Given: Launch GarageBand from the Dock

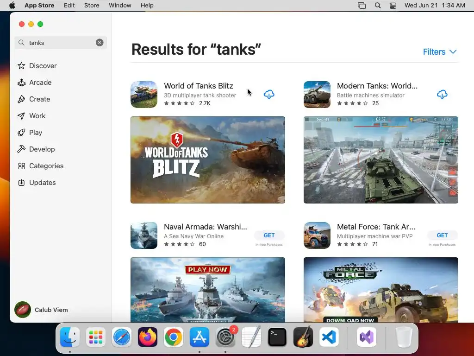Looking at the screenshot, I should tap(303, 337).
